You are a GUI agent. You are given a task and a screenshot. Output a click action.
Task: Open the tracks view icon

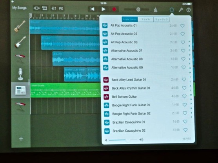click(44, 9)
